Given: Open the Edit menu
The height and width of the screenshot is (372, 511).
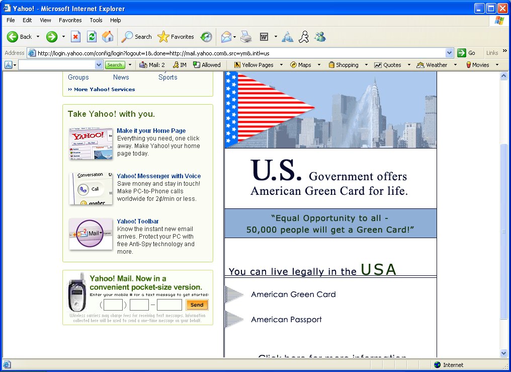Looking at the screenshot, I should click(27, 20).
